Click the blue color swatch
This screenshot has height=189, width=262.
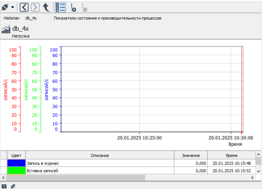[16, 163]
